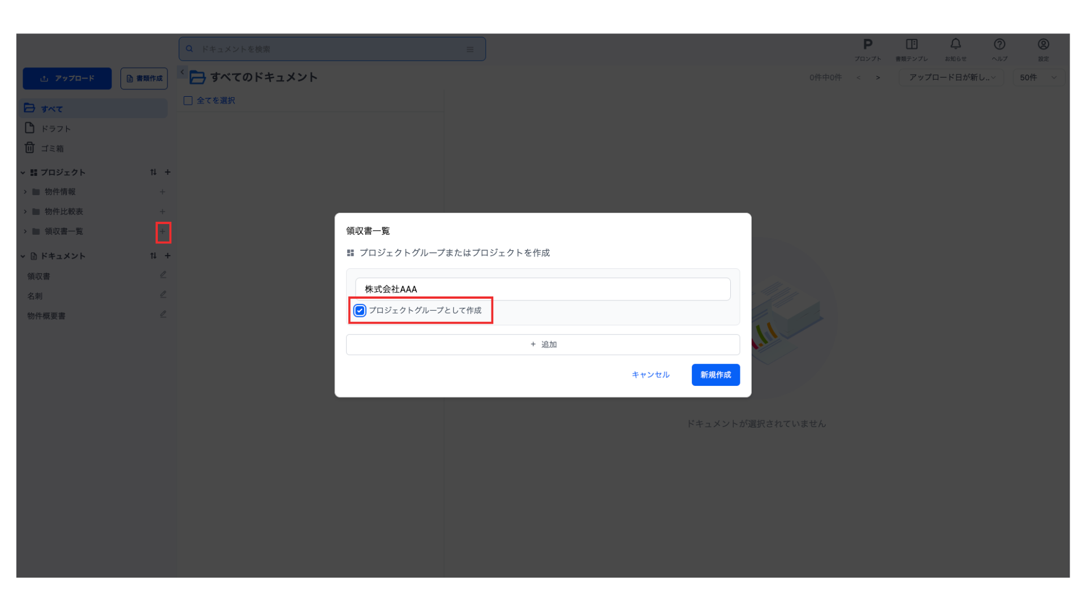Click the plus icon next to 領収書一覧

tap(163, 231)
